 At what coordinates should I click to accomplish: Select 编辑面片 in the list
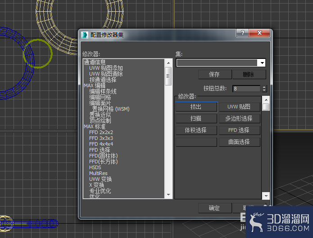[100, 103]
